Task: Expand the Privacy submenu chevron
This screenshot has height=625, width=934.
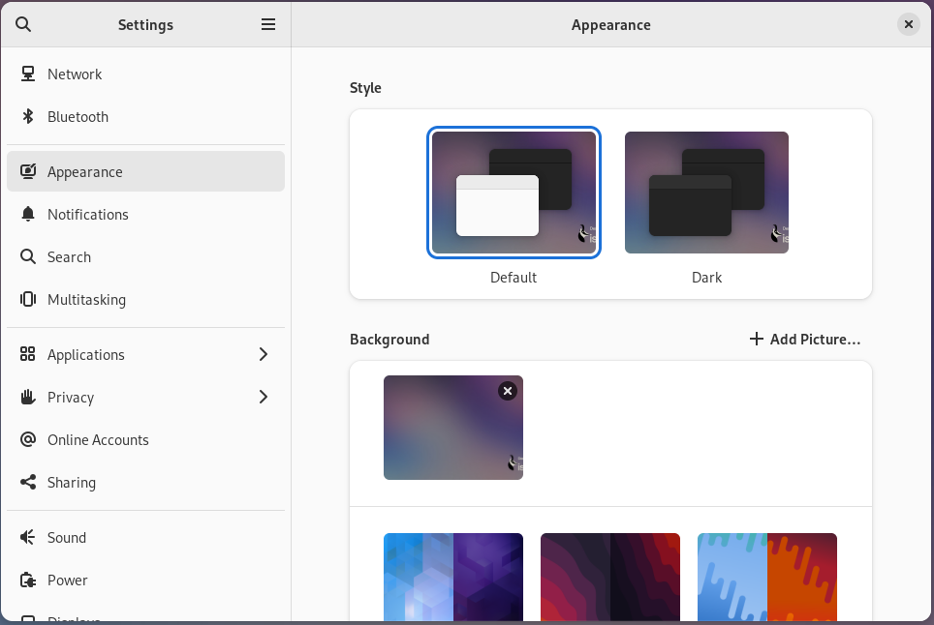Action: tap(264, 398)
